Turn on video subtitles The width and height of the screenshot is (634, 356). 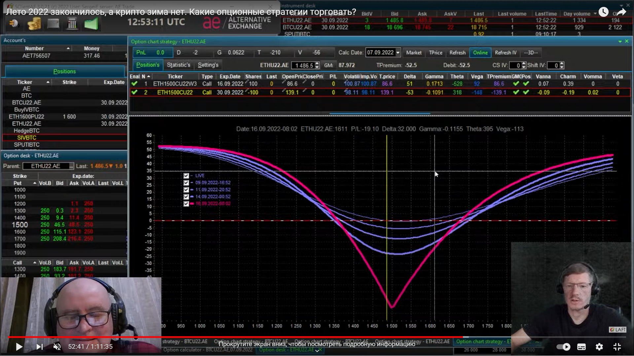(581, 346)
